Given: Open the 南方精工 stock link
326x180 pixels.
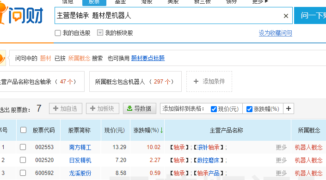Looking at the screenshot, I should click(x=80, y=147).
